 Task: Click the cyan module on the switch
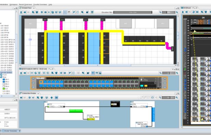click(x=142, y=86)
